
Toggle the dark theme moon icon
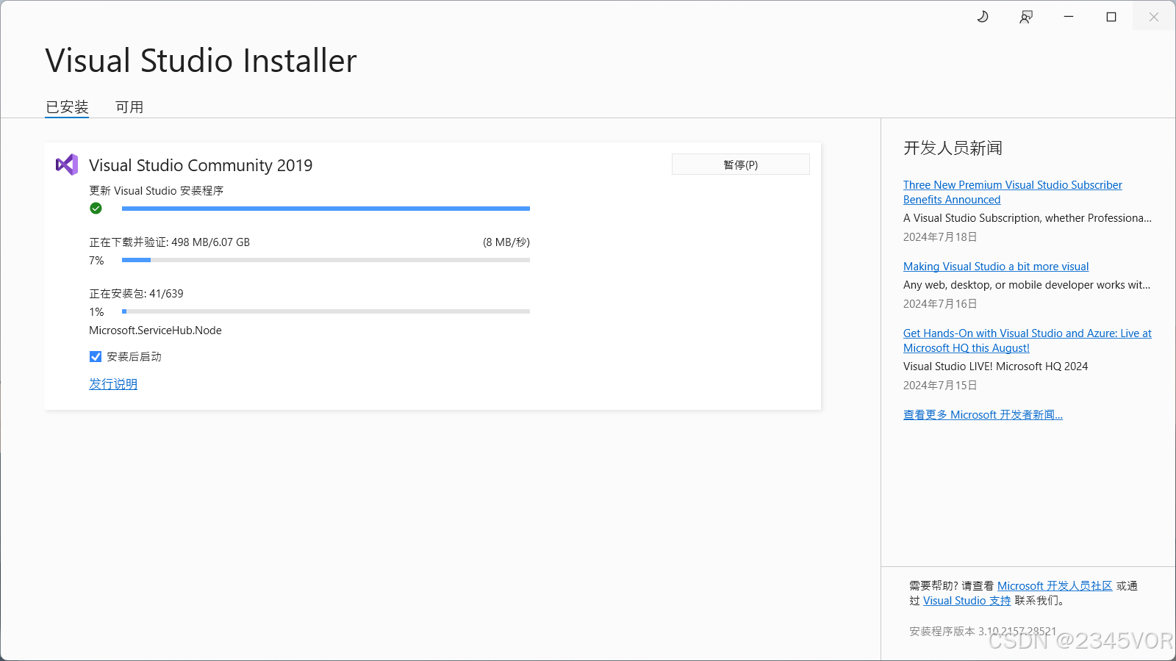click(x=983, y=17)
